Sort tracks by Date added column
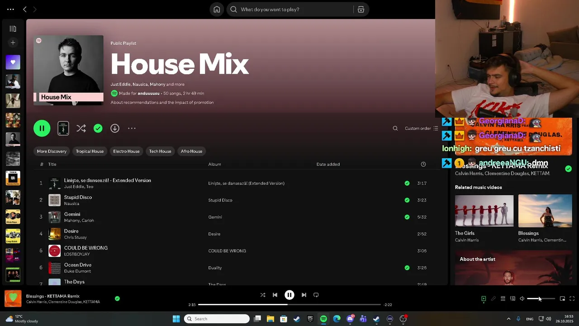Viewport: 579px width, 326px height. [x=328, y=164]
